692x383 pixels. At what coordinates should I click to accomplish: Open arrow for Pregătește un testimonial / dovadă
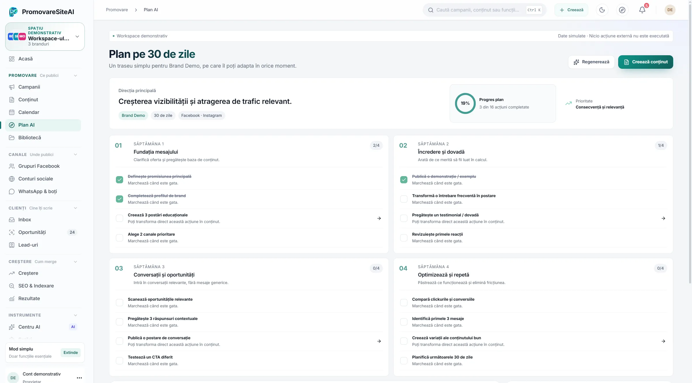click(663, 218)
